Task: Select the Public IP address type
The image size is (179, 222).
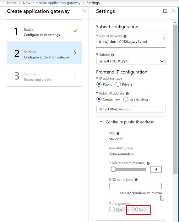Action: [99, 84]
